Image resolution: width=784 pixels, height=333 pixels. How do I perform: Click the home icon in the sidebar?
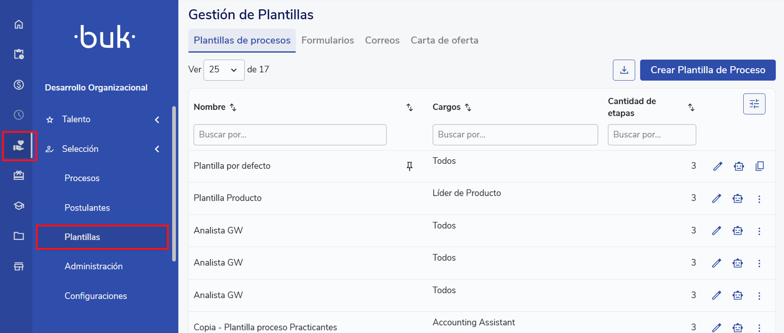(x=18, y=24)
